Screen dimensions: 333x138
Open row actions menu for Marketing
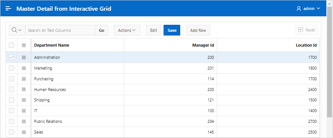click(24, 68)
